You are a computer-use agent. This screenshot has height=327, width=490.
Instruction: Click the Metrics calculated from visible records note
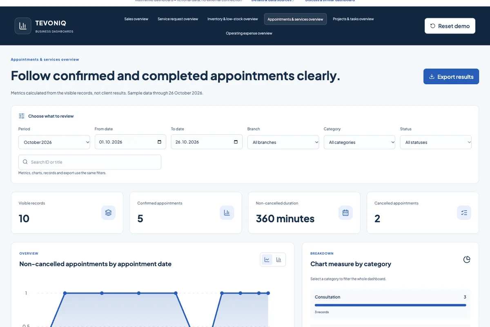pyautogui.click(x=107, y=93)
